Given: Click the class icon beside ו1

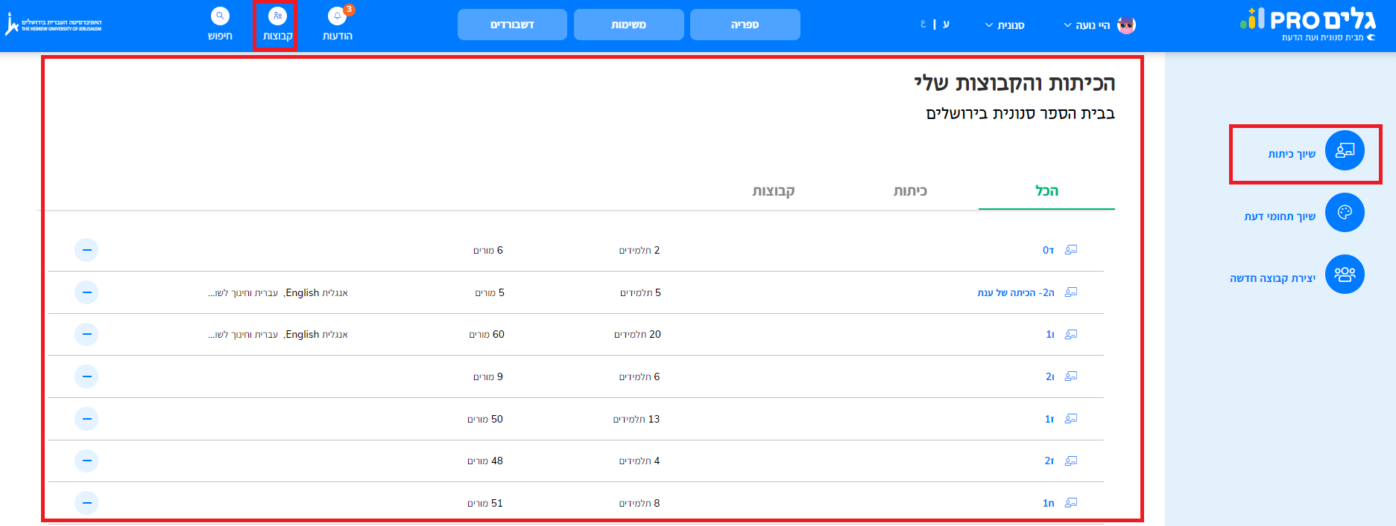Looking at the screenshot, I should coord(1071,334).
